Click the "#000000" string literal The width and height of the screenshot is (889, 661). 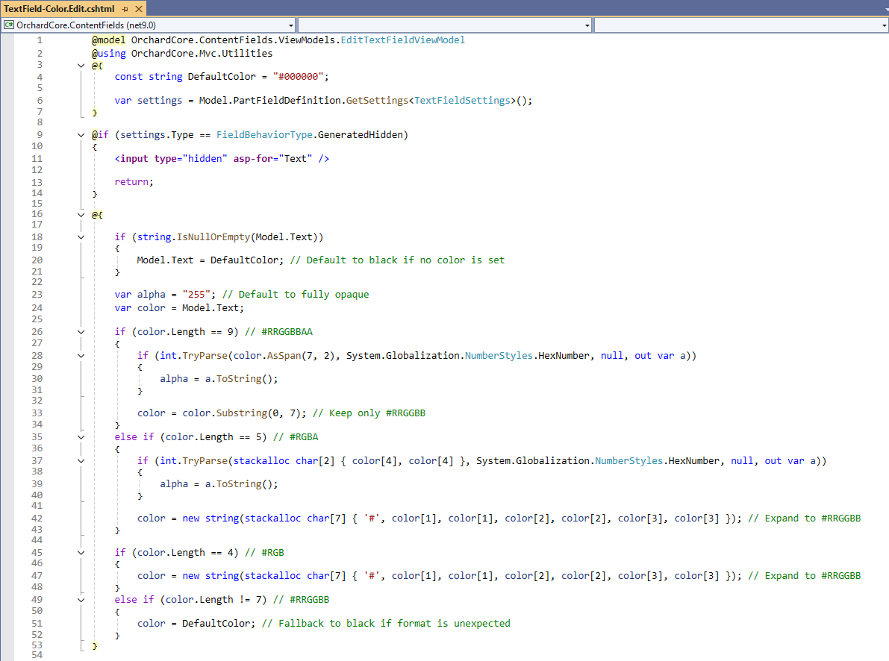point(298,77)
